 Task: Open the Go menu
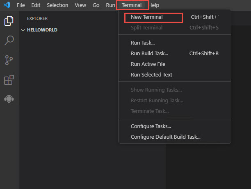[x=96, y=5]
